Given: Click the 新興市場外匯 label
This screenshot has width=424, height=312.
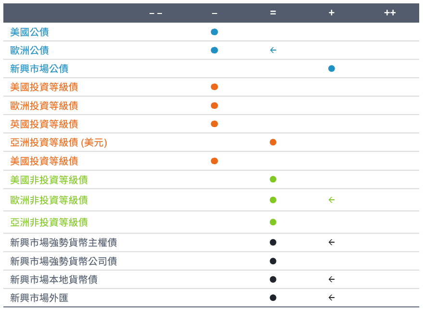Looking at the screenshot, I should (39, 298).
